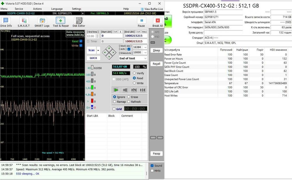Click the Passp button
Viewport: 292px width, 180px height.
(157, 153)
